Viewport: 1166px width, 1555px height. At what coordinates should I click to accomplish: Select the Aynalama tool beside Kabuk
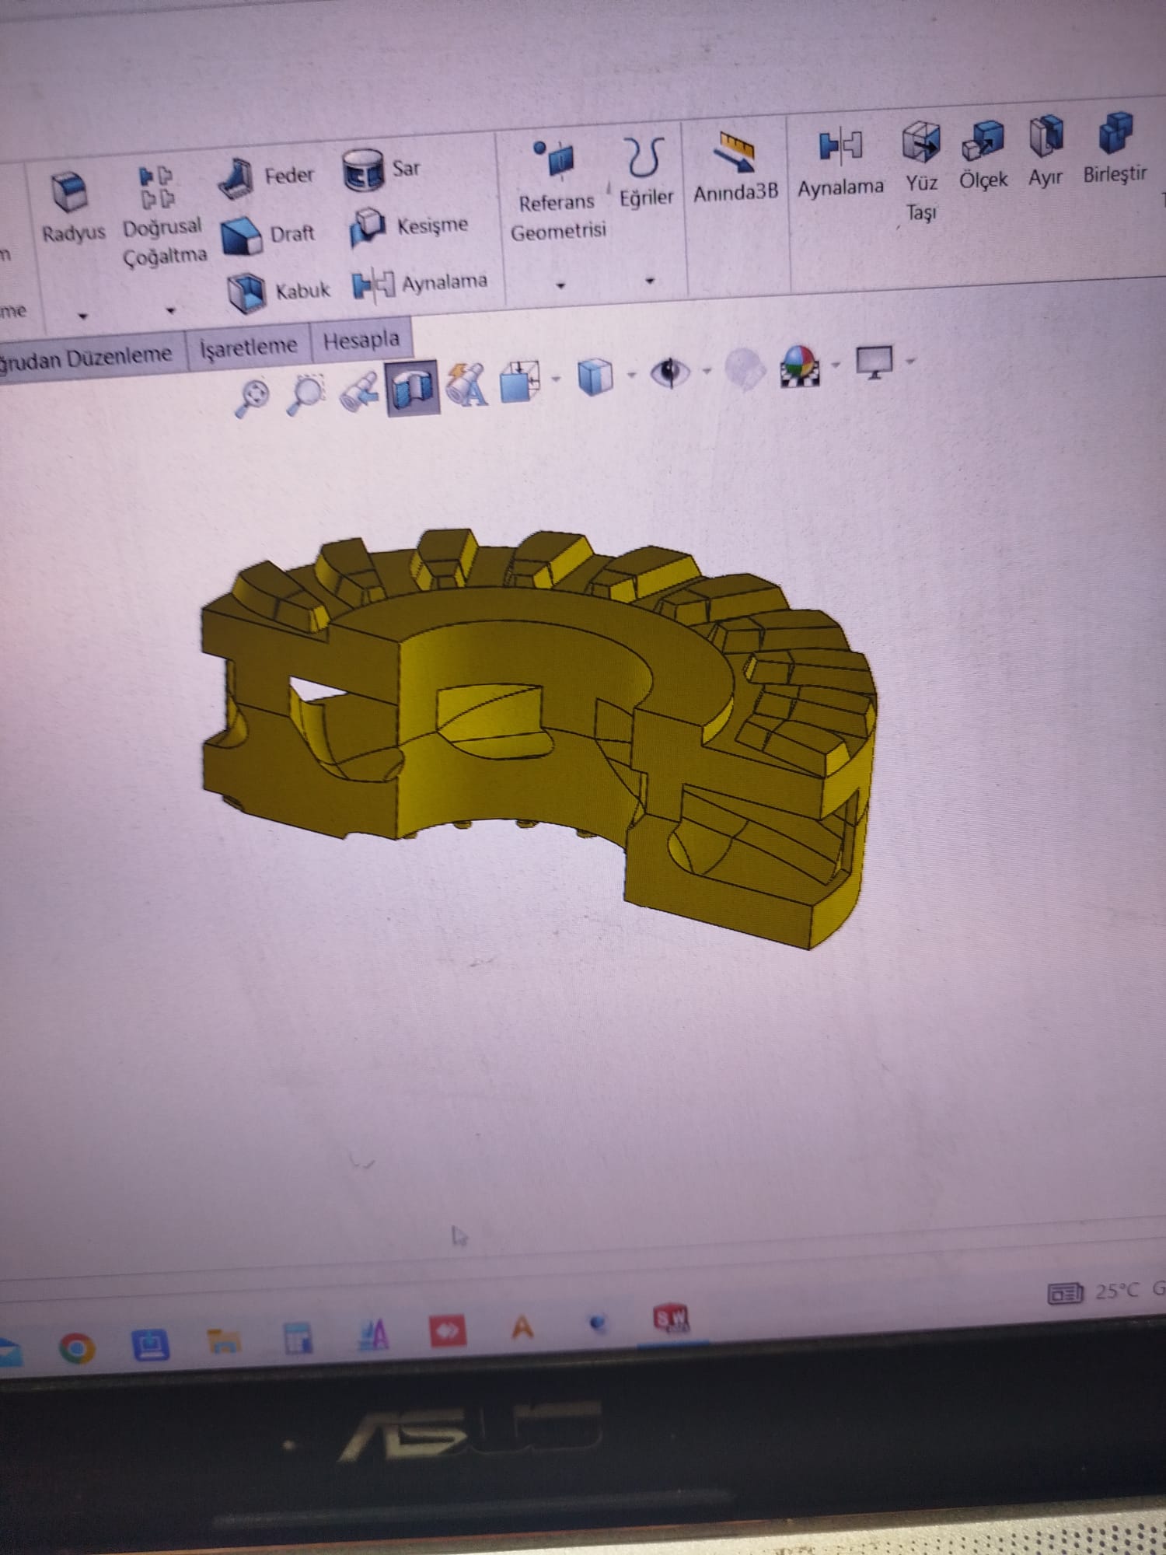click(420, 283)
